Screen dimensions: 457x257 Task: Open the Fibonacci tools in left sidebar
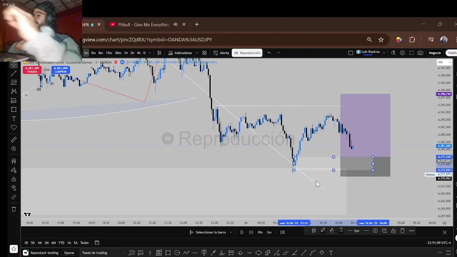point(14,82)
